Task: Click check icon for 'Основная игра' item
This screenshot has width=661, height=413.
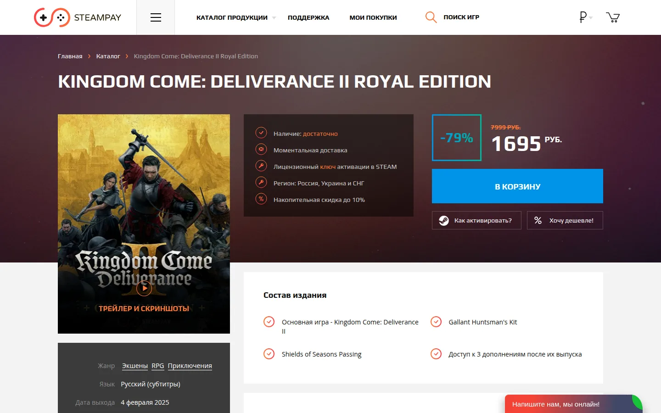Action: click(x=269, y=322)
